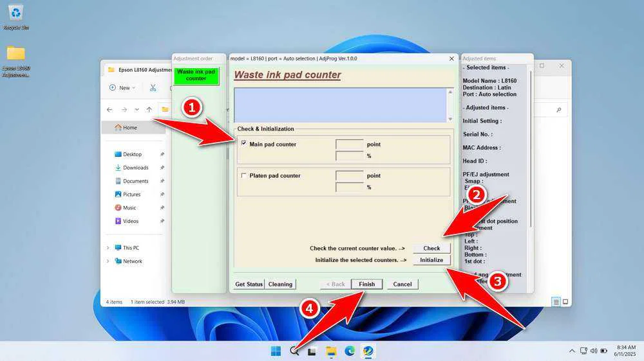The width and height of the screenshot is (644, 361).
Task: Click the Cleaning button
Action: (x=280, y=284)
